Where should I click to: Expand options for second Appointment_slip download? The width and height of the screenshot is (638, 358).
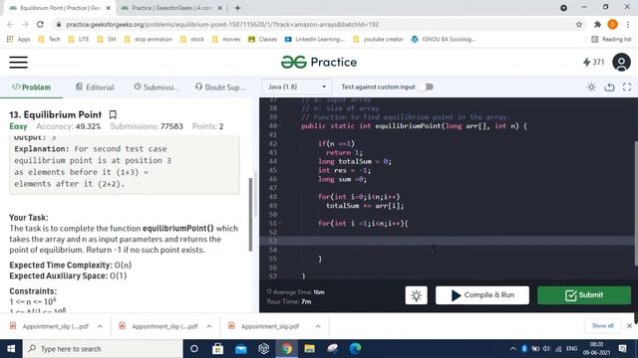208,326
